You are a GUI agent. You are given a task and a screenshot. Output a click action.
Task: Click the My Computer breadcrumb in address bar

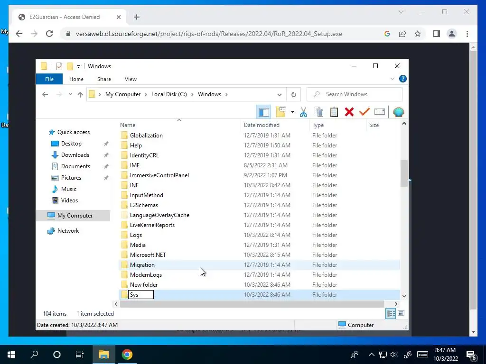click(x=123, y=94)
